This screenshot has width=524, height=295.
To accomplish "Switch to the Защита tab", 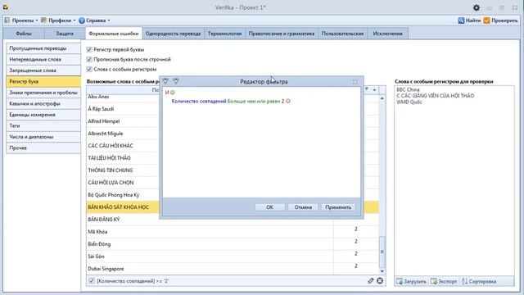I will pos(65,34).
